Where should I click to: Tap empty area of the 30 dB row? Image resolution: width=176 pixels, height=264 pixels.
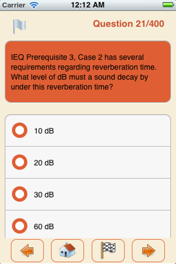click(116, 195)
